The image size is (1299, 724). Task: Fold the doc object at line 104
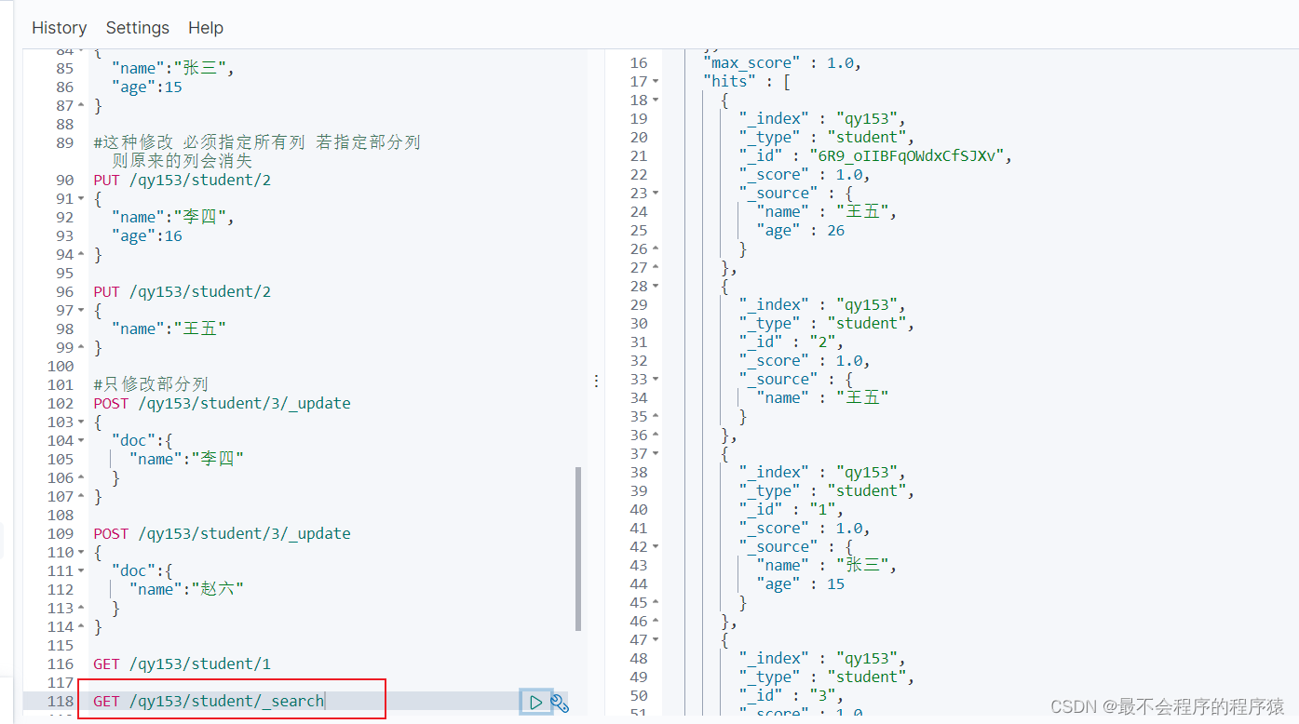[81, 440]
